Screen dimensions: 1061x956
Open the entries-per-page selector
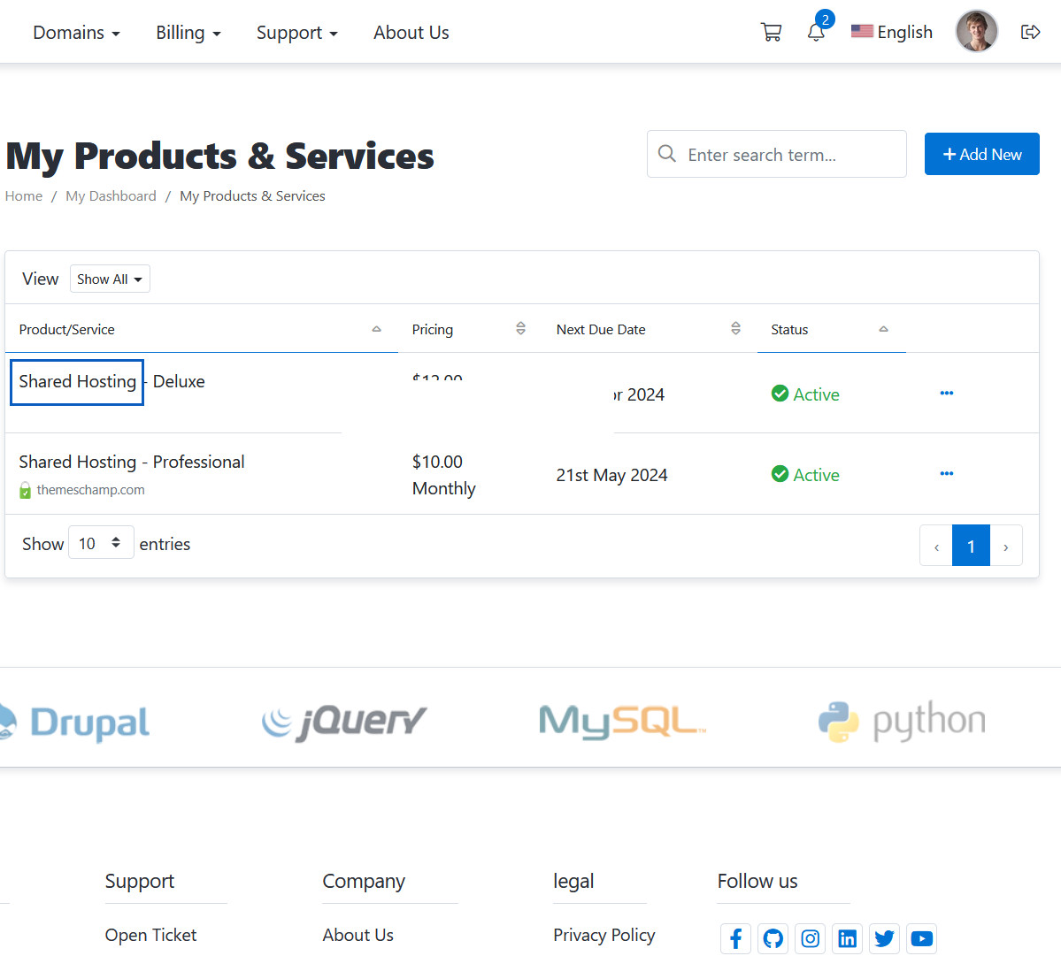tap(101, 543)
